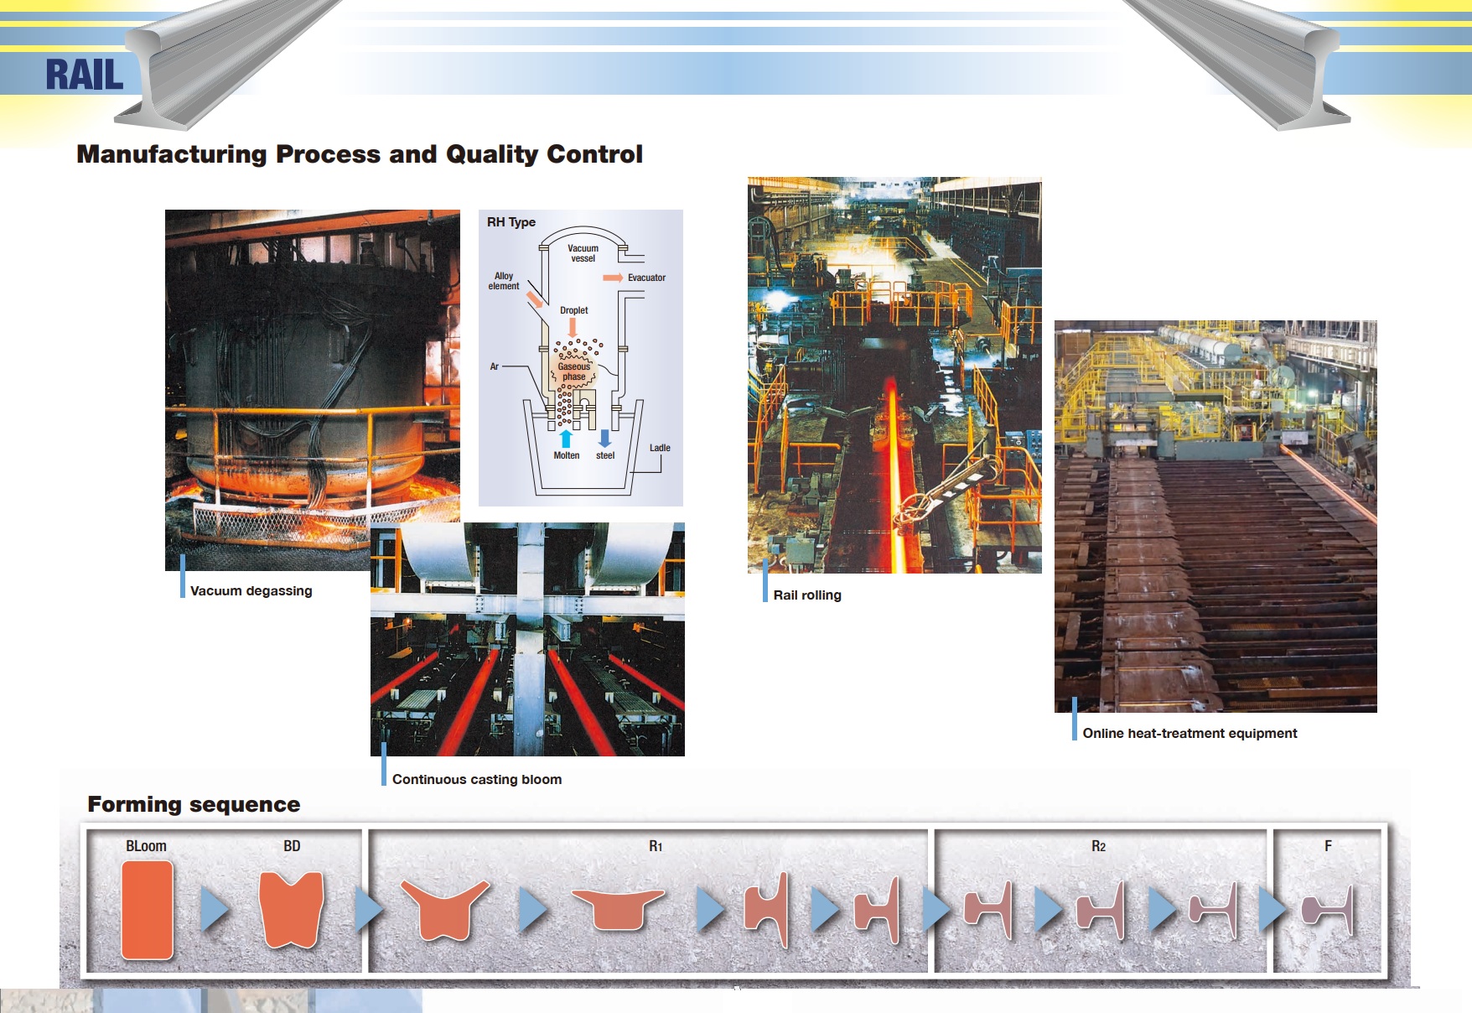The width and height of the screenshot is (1472, 1013).
Task: Click the orange Bloom rectangle shape
Action: pos(147,910)
